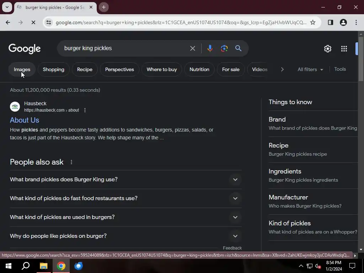The height and width of the screenshot is (273, 364).
Task: Open the network tray icon
Action: tap(310, 266)
